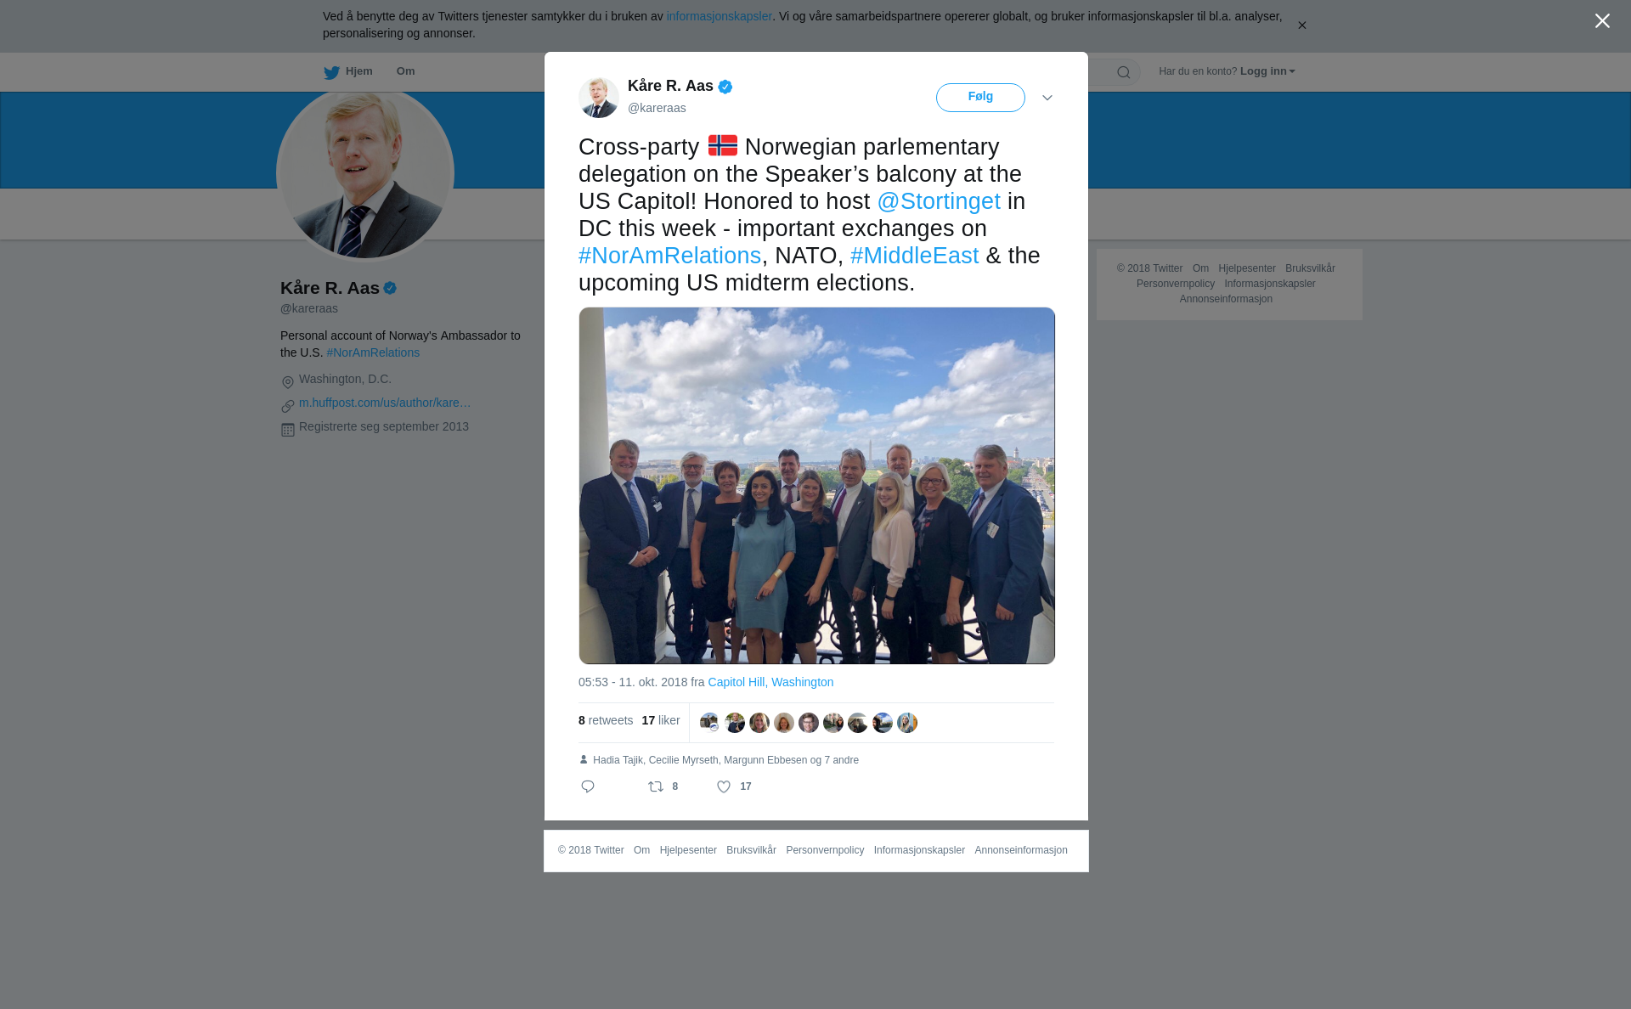Click the Capitol Hill, Washington location link

770,682
